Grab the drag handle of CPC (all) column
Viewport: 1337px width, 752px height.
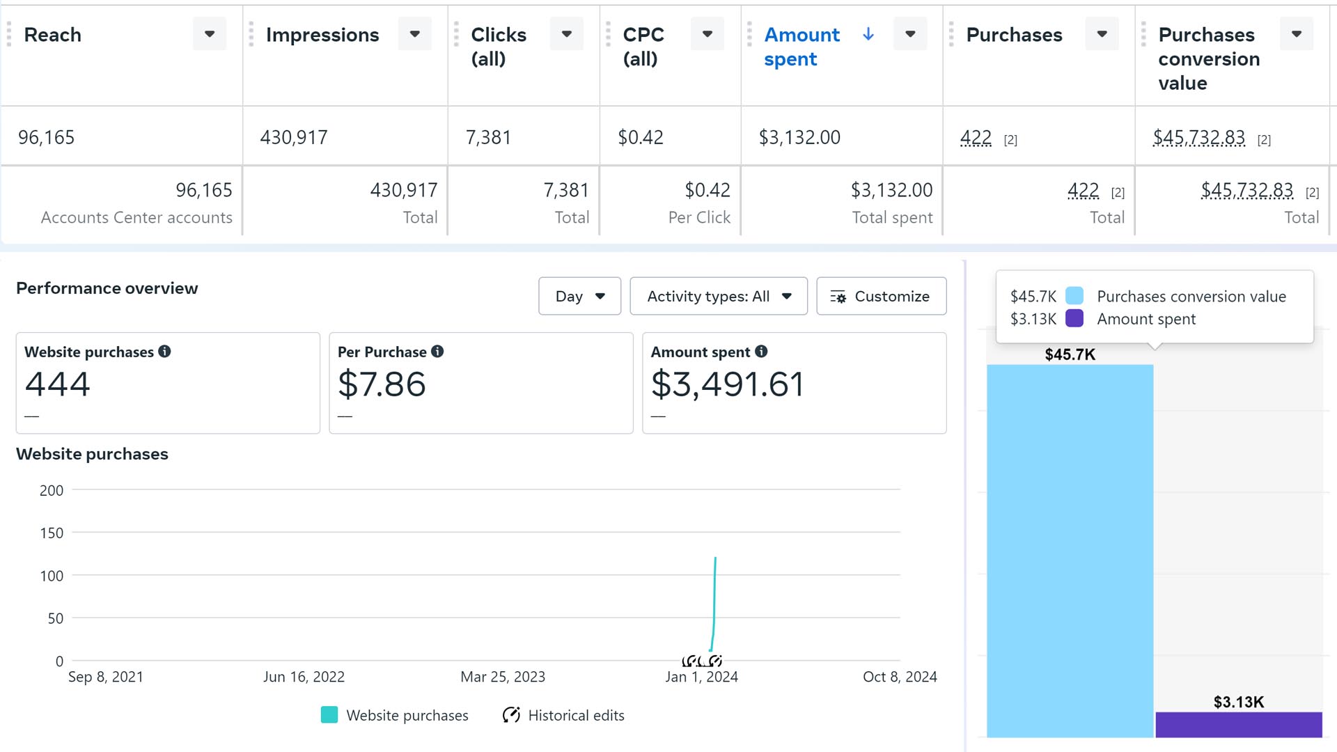click(x=608, y=34)
